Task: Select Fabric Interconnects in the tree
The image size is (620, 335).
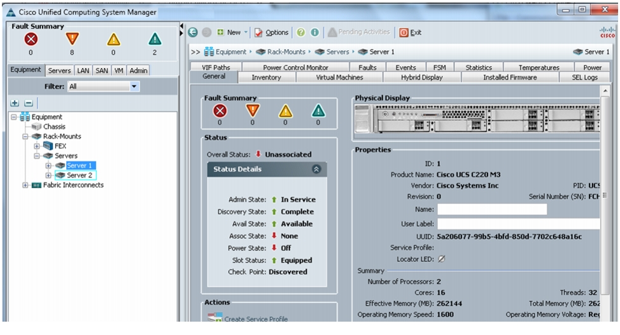Action: pyautogui.click(x=74, y=185)
